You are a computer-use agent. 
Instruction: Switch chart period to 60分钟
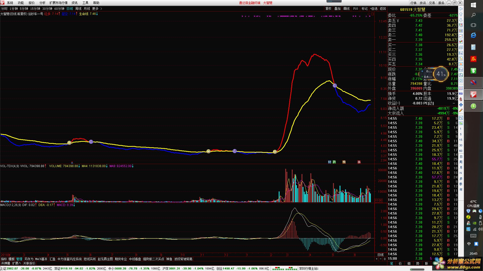[59, 9]
